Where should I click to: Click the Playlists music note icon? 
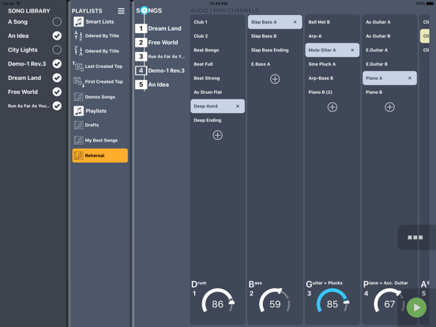click(79, 111)
